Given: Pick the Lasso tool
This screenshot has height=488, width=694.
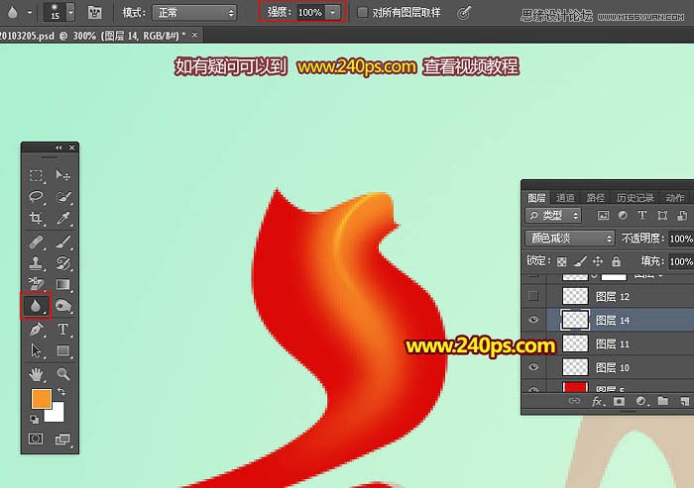Looking at the screenshot, I should (x=36, y=196).
